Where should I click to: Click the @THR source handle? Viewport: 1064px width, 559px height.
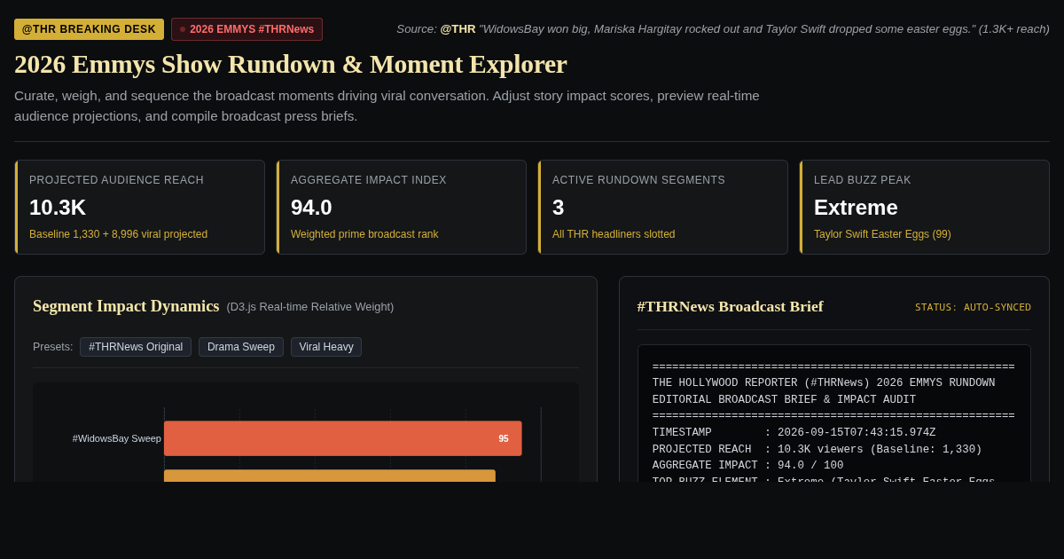pyautogui.click(x=458, y=29)
